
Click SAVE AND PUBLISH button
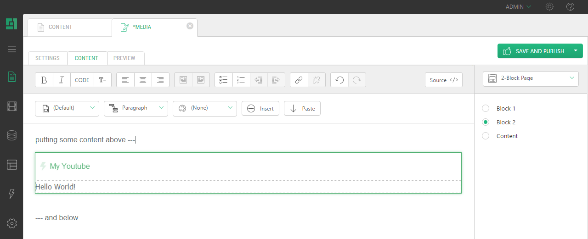tap(533, 51)
